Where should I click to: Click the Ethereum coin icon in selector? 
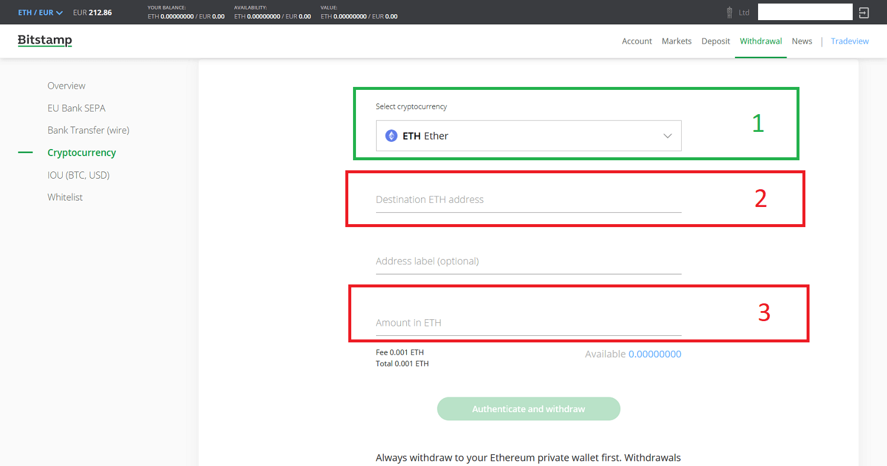click(x=391, y=136)
